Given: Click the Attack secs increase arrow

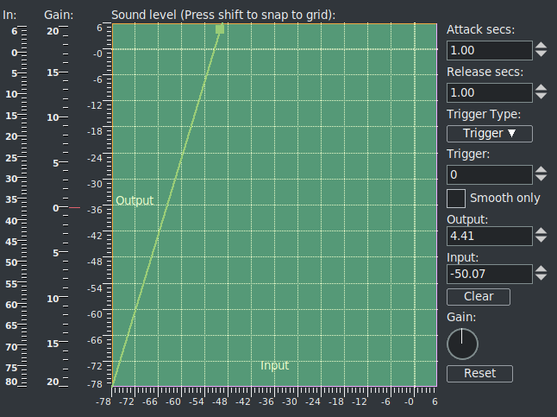Looking at the screenshot, I should point(541,46).
